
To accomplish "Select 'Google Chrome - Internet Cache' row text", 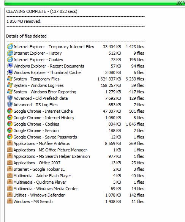I will tap(43, 111).
